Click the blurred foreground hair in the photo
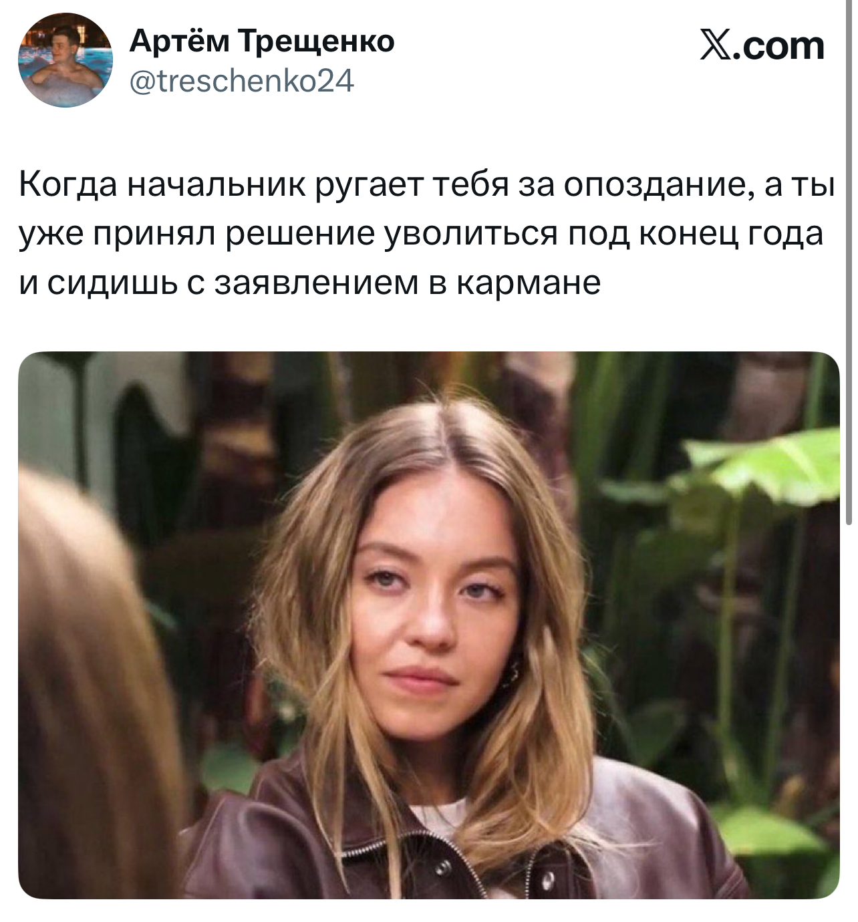Screen dimensions: 858x922 (87, 681)
